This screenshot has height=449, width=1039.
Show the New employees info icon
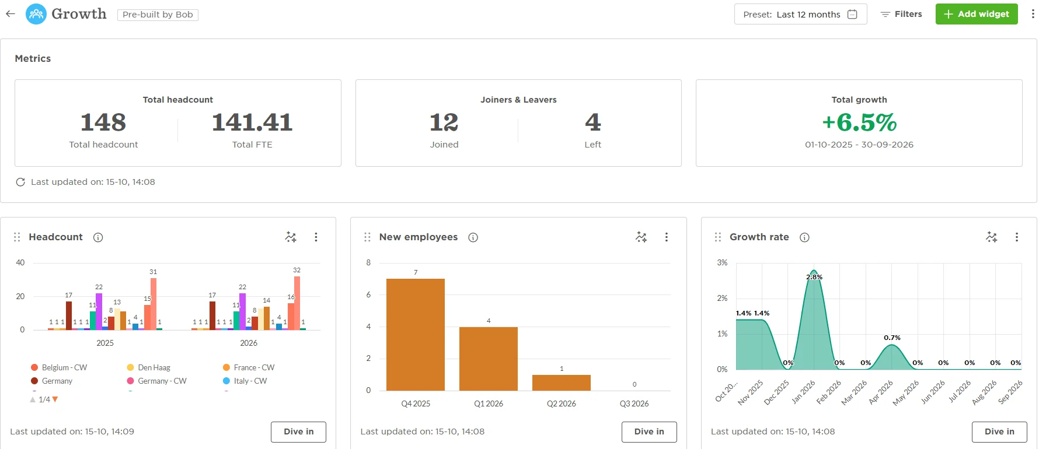click(x=473, y=237)
